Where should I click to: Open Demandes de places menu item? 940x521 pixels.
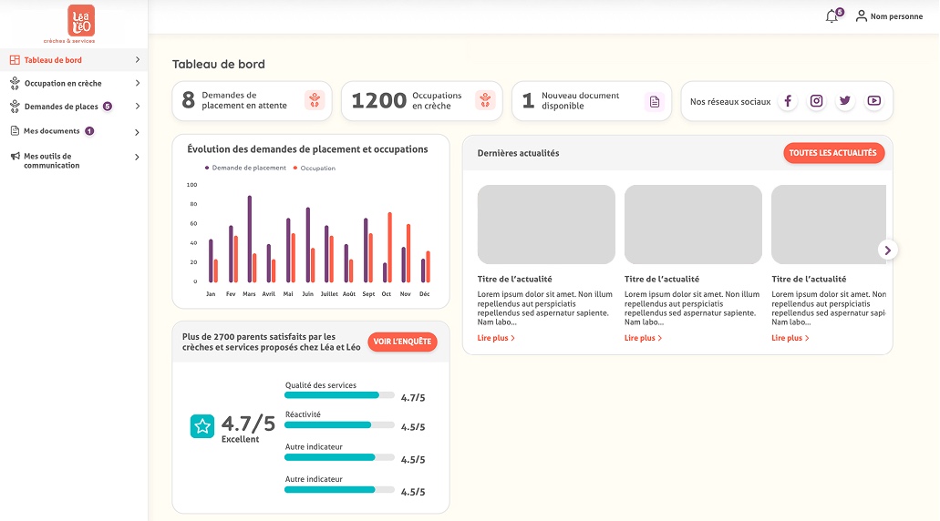click(x=74, y=107)
